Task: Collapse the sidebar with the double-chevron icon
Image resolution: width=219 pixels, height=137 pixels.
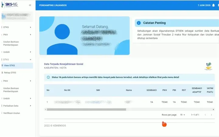Action: 30,5
